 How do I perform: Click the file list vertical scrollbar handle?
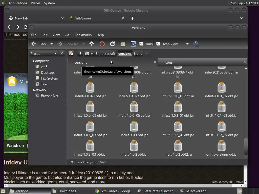[246, 146]
